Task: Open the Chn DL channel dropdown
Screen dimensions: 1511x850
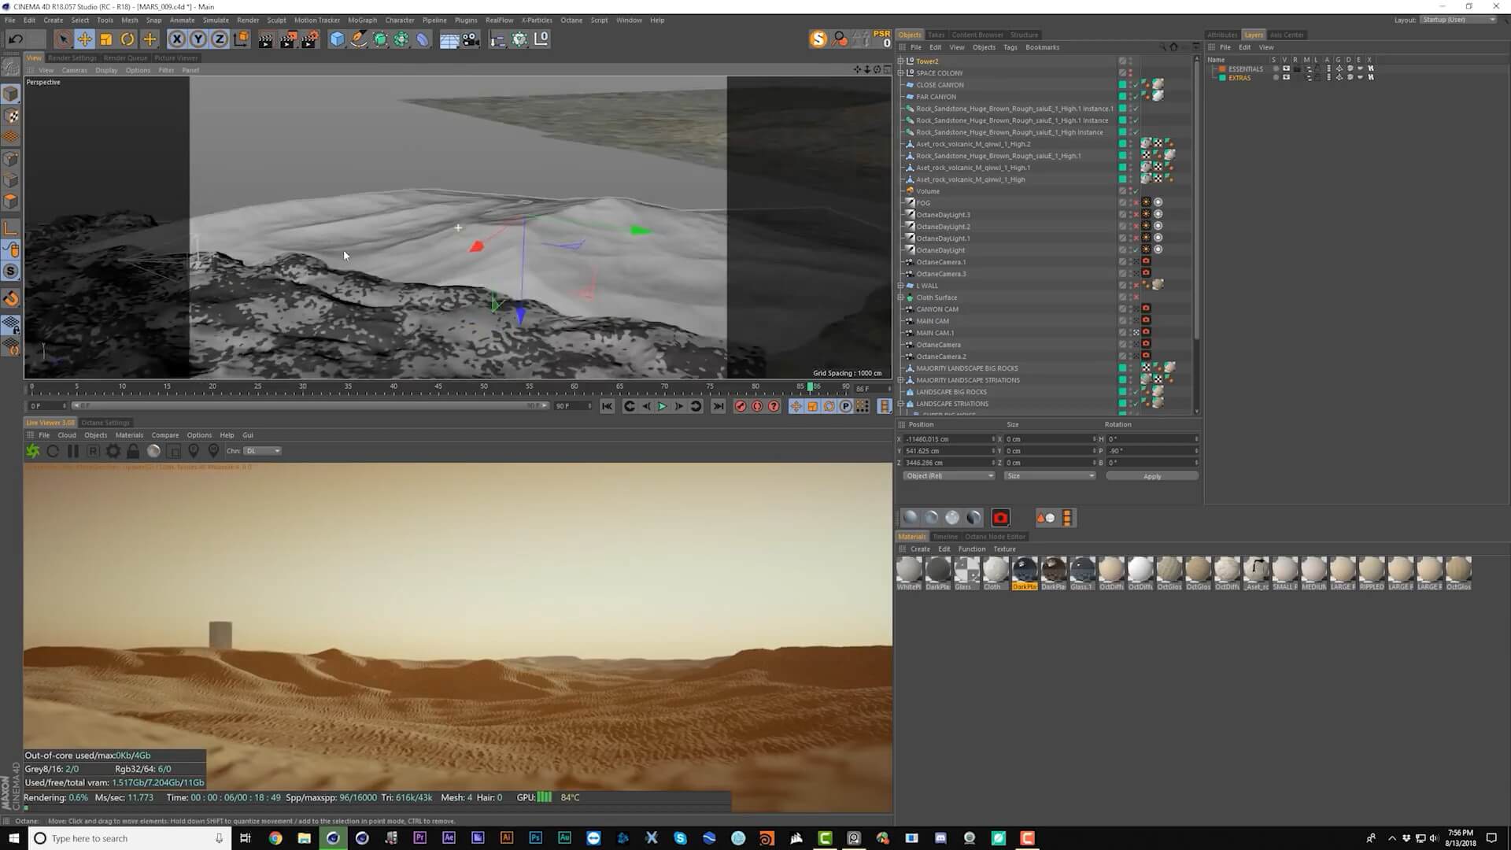Action: point(263,451)
